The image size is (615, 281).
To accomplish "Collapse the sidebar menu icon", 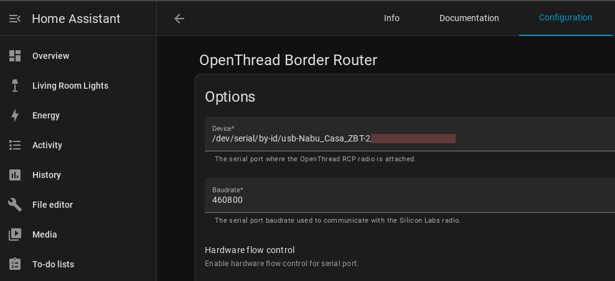I will click(x=15, y=19).
